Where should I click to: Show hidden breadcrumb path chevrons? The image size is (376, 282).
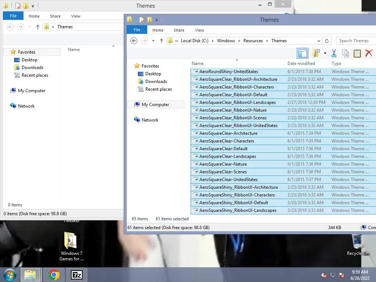pos(177,41)
